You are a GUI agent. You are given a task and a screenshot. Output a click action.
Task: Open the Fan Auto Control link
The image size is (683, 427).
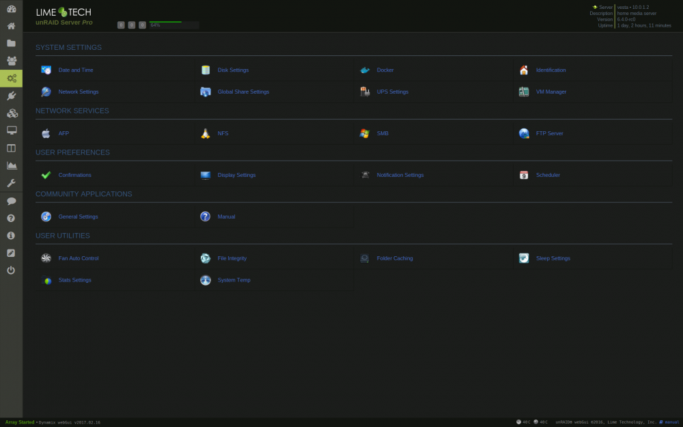[79, 258]
